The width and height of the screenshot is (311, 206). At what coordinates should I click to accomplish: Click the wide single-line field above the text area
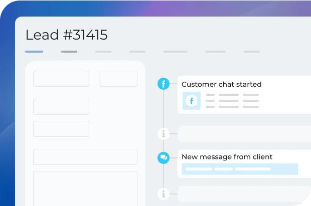tap(85, 157)
